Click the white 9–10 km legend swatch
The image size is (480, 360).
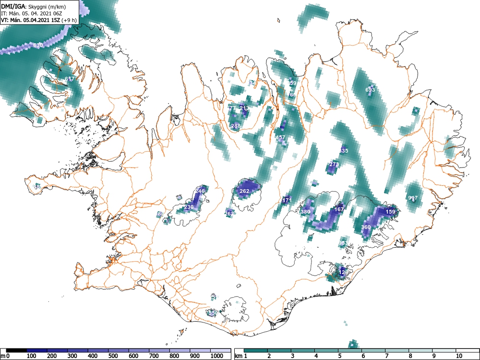(444, 350)
